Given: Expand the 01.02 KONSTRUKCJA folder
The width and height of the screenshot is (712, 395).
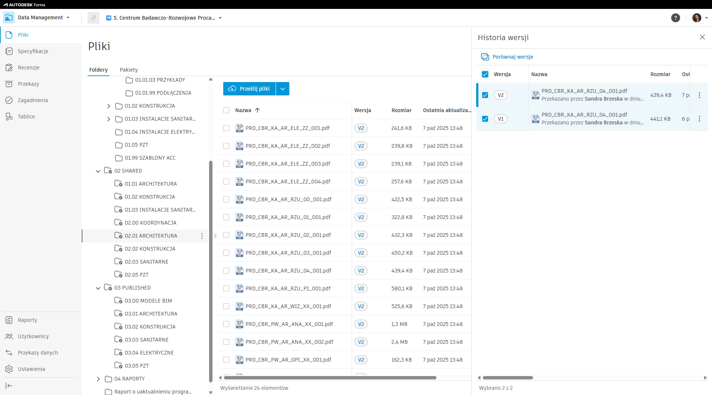Looking at the screenshot, I should (108, 106).
